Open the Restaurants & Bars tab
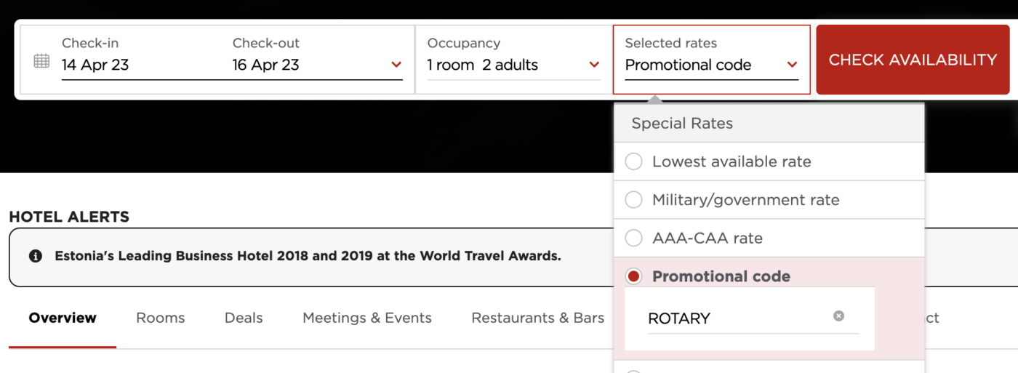 coord(538,318)
